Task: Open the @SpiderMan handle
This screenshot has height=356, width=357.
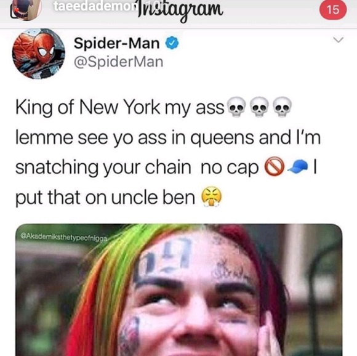Action: 118,62
